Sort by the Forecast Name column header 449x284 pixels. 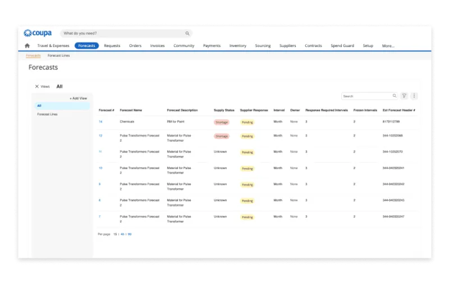(x=131, y=110)
